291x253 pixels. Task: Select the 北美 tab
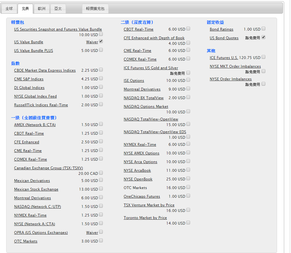pos(25,9)
